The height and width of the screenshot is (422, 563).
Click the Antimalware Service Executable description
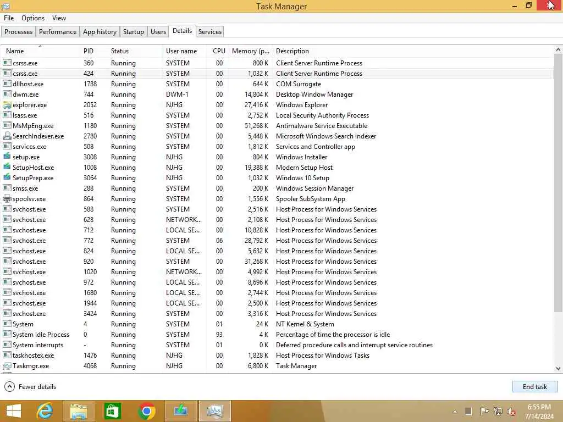321,126
